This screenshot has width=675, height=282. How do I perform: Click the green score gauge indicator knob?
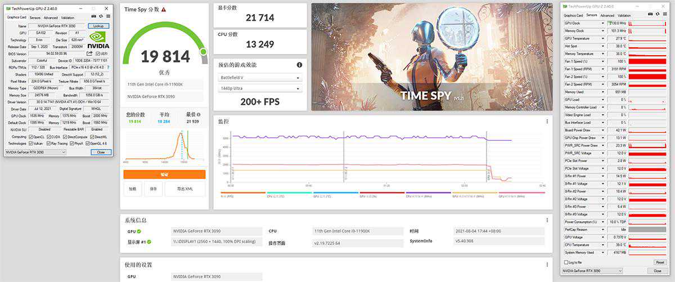click(204, 52)
